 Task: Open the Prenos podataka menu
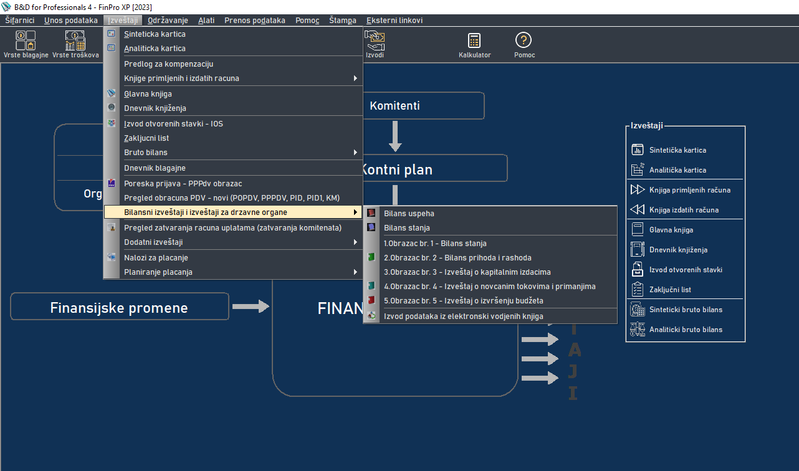point(255,20)
